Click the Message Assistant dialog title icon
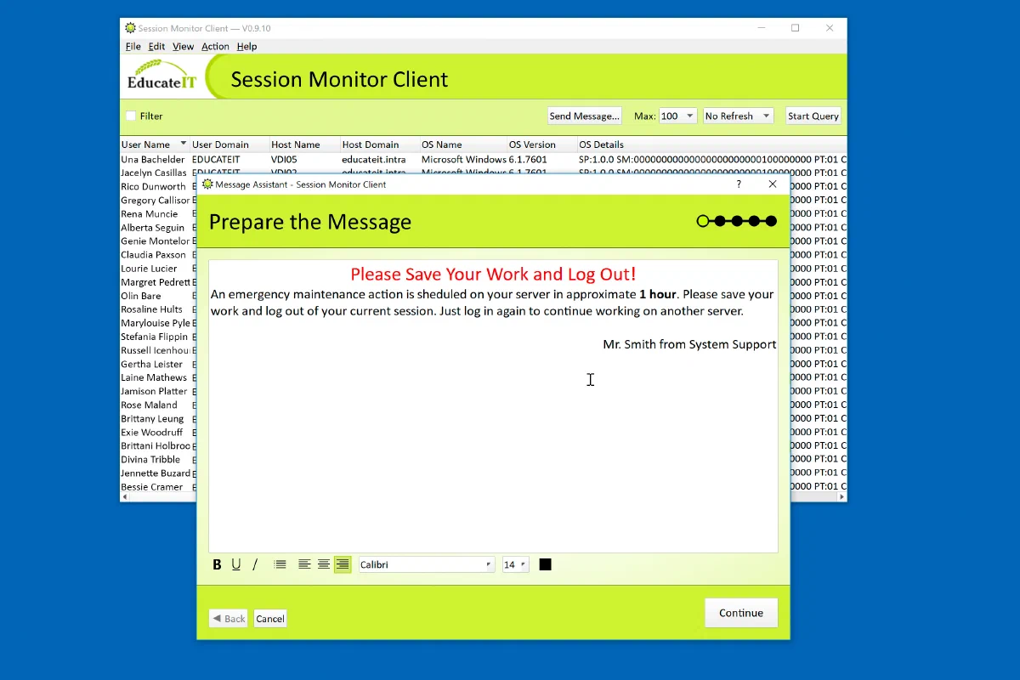1020x680 pixels. 207,184
